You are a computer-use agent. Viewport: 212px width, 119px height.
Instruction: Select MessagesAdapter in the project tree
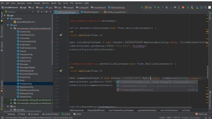coord(27,67)
